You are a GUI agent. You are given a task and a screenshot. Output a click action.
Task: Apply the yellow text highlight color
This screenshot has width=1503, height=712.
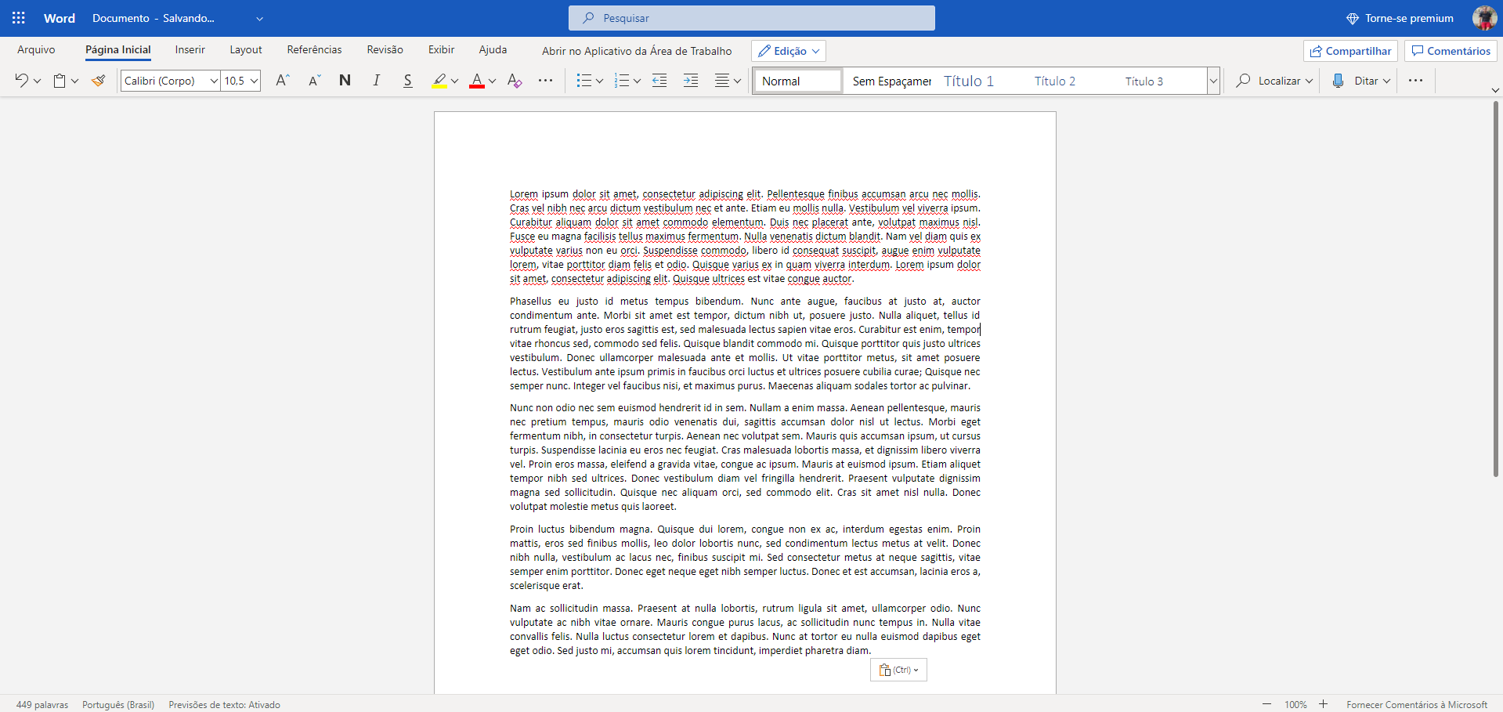(439, 80)
